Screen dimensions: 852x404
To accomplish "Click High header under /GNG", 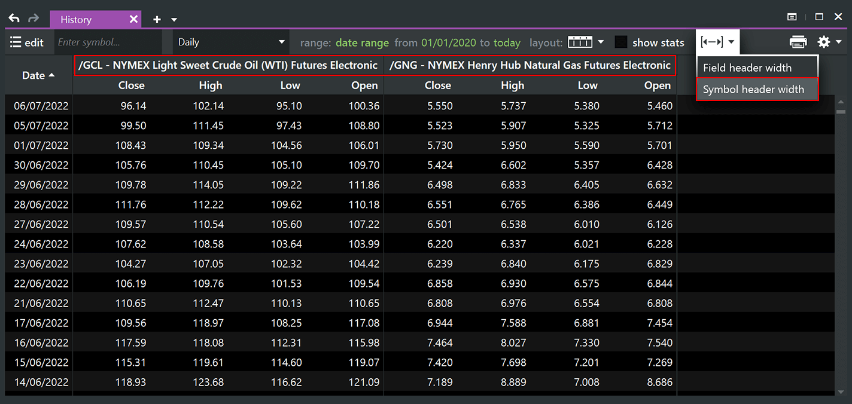I will click(x=513, y=85).
